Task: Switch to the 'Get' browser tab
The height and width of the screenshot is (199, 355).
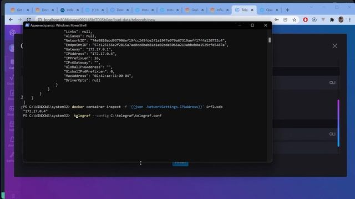Action: [20, 10]
